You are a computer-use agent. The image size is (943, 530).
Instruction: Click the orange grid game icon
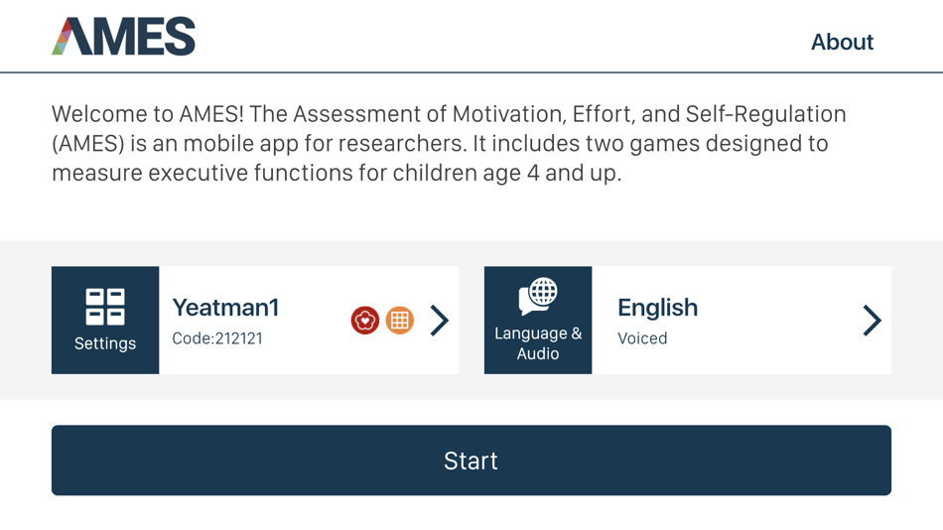point(399,321)
